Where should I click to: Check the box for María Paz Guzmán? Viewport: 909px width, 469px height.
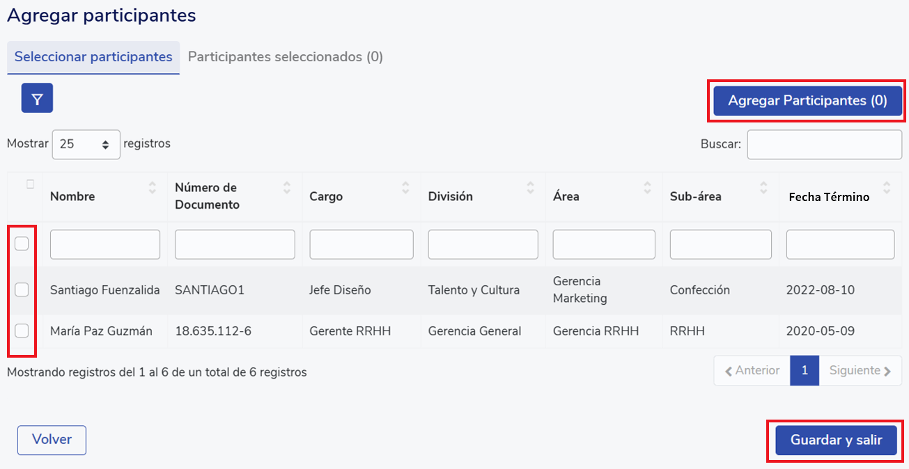pos(22,331)
